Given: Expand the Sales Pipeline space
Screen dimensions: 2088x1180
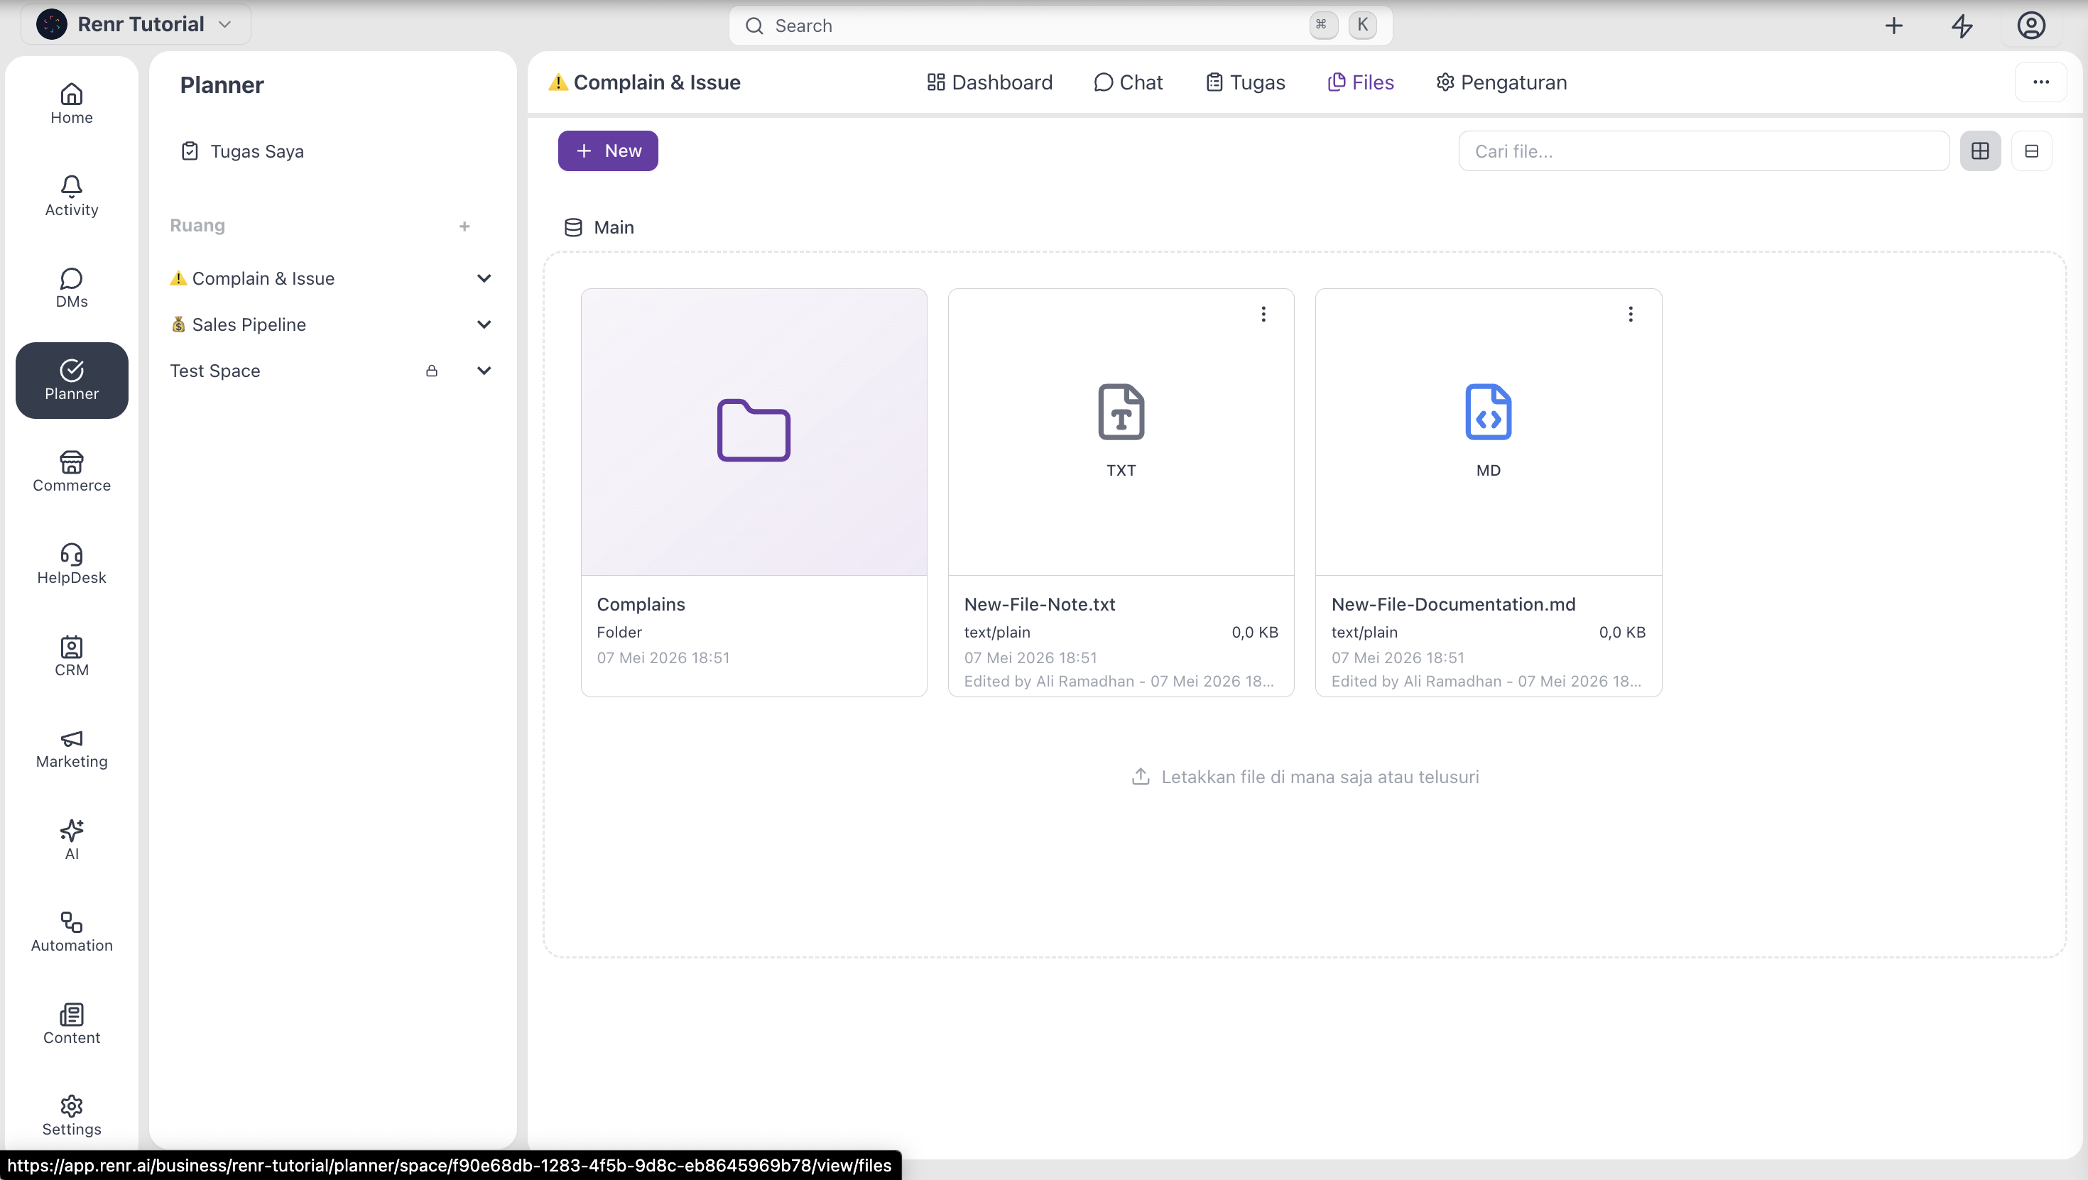Looking at the screenshot, I should (x=484, y=324).
